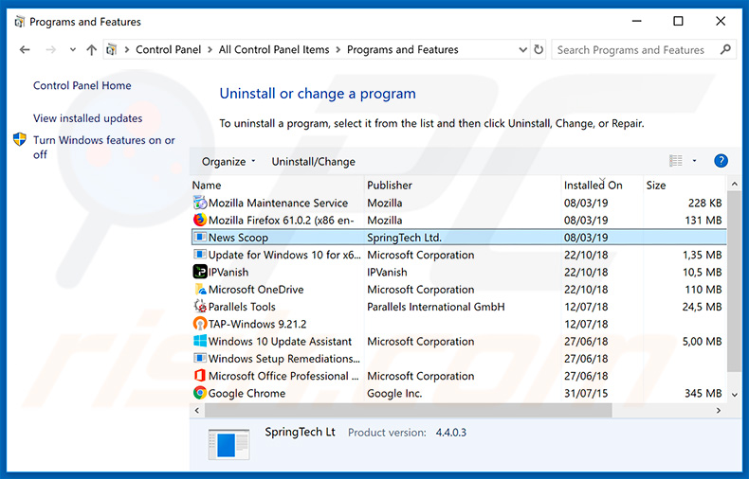Select the Parallels Tools icon

[x=200, y=307]
